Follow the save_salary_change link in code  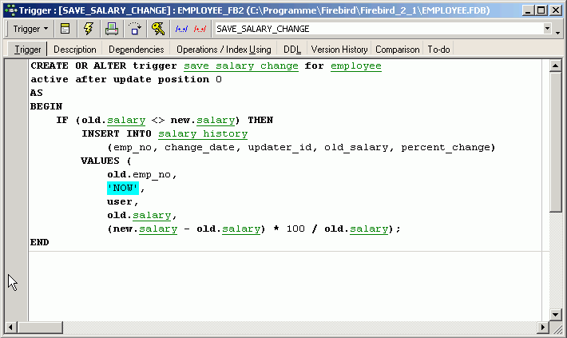point(241,66)
